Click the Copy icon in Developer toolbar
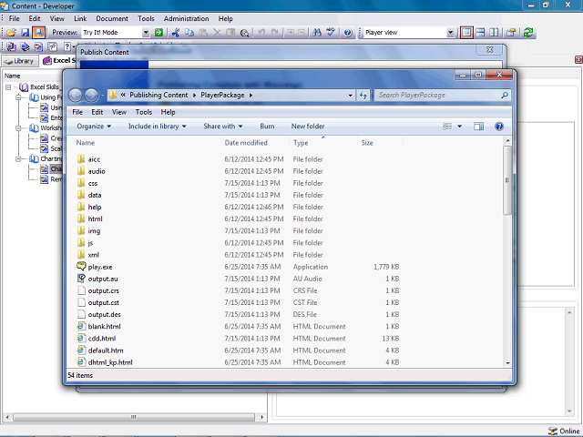The image size is (583, 437). (x=189, y=33)
